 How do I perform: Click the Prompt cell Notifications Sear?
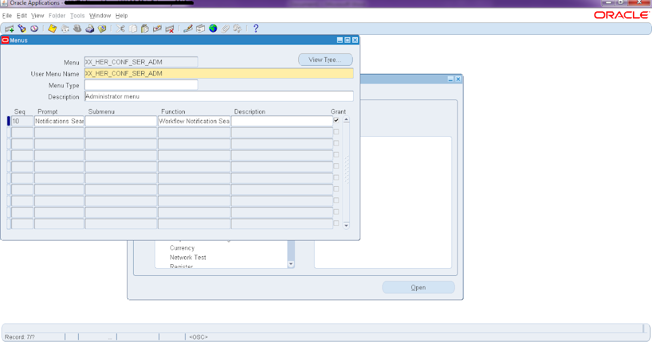(x=59, y=121)
